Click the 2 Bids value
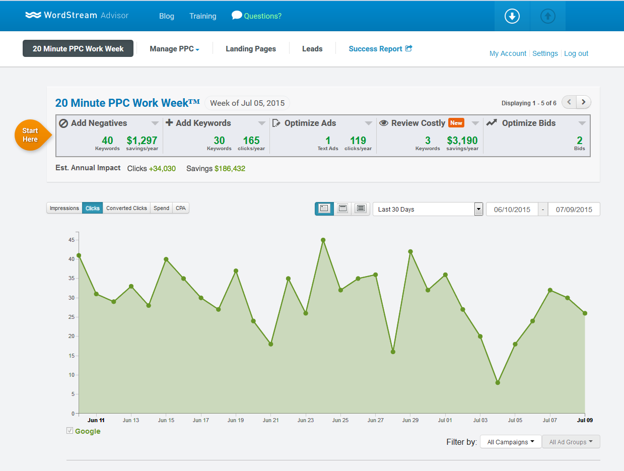Image resolution: width=624 pixels, height=471 pixels. coord(580,143)
